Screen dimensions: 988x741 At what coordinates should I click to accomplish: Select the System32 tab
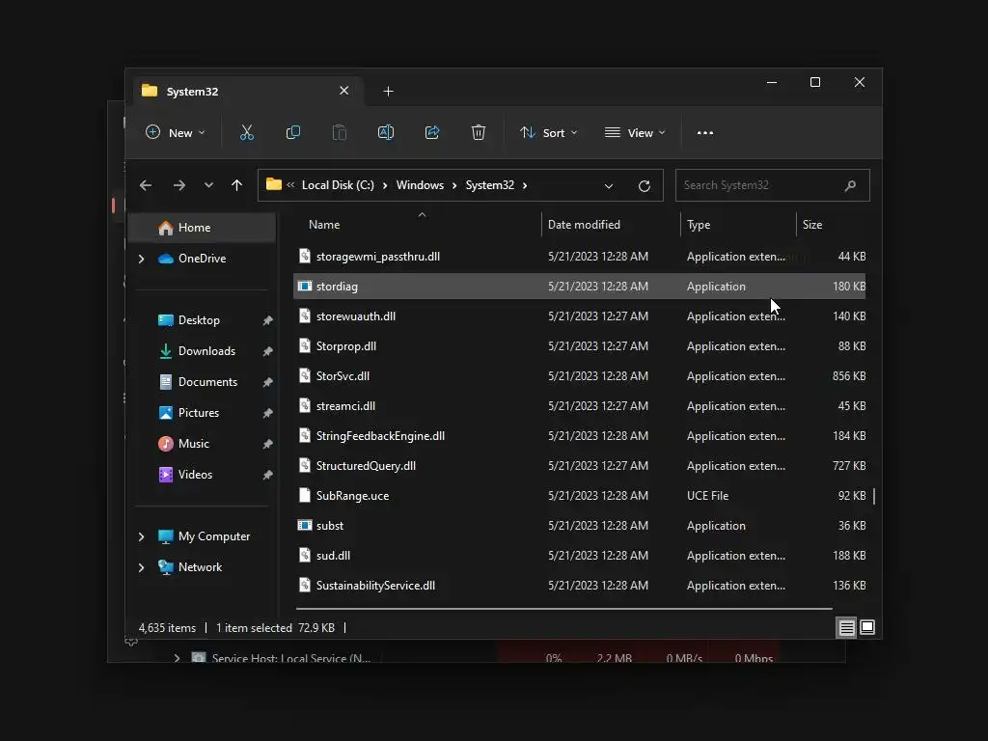coord(246,92)
